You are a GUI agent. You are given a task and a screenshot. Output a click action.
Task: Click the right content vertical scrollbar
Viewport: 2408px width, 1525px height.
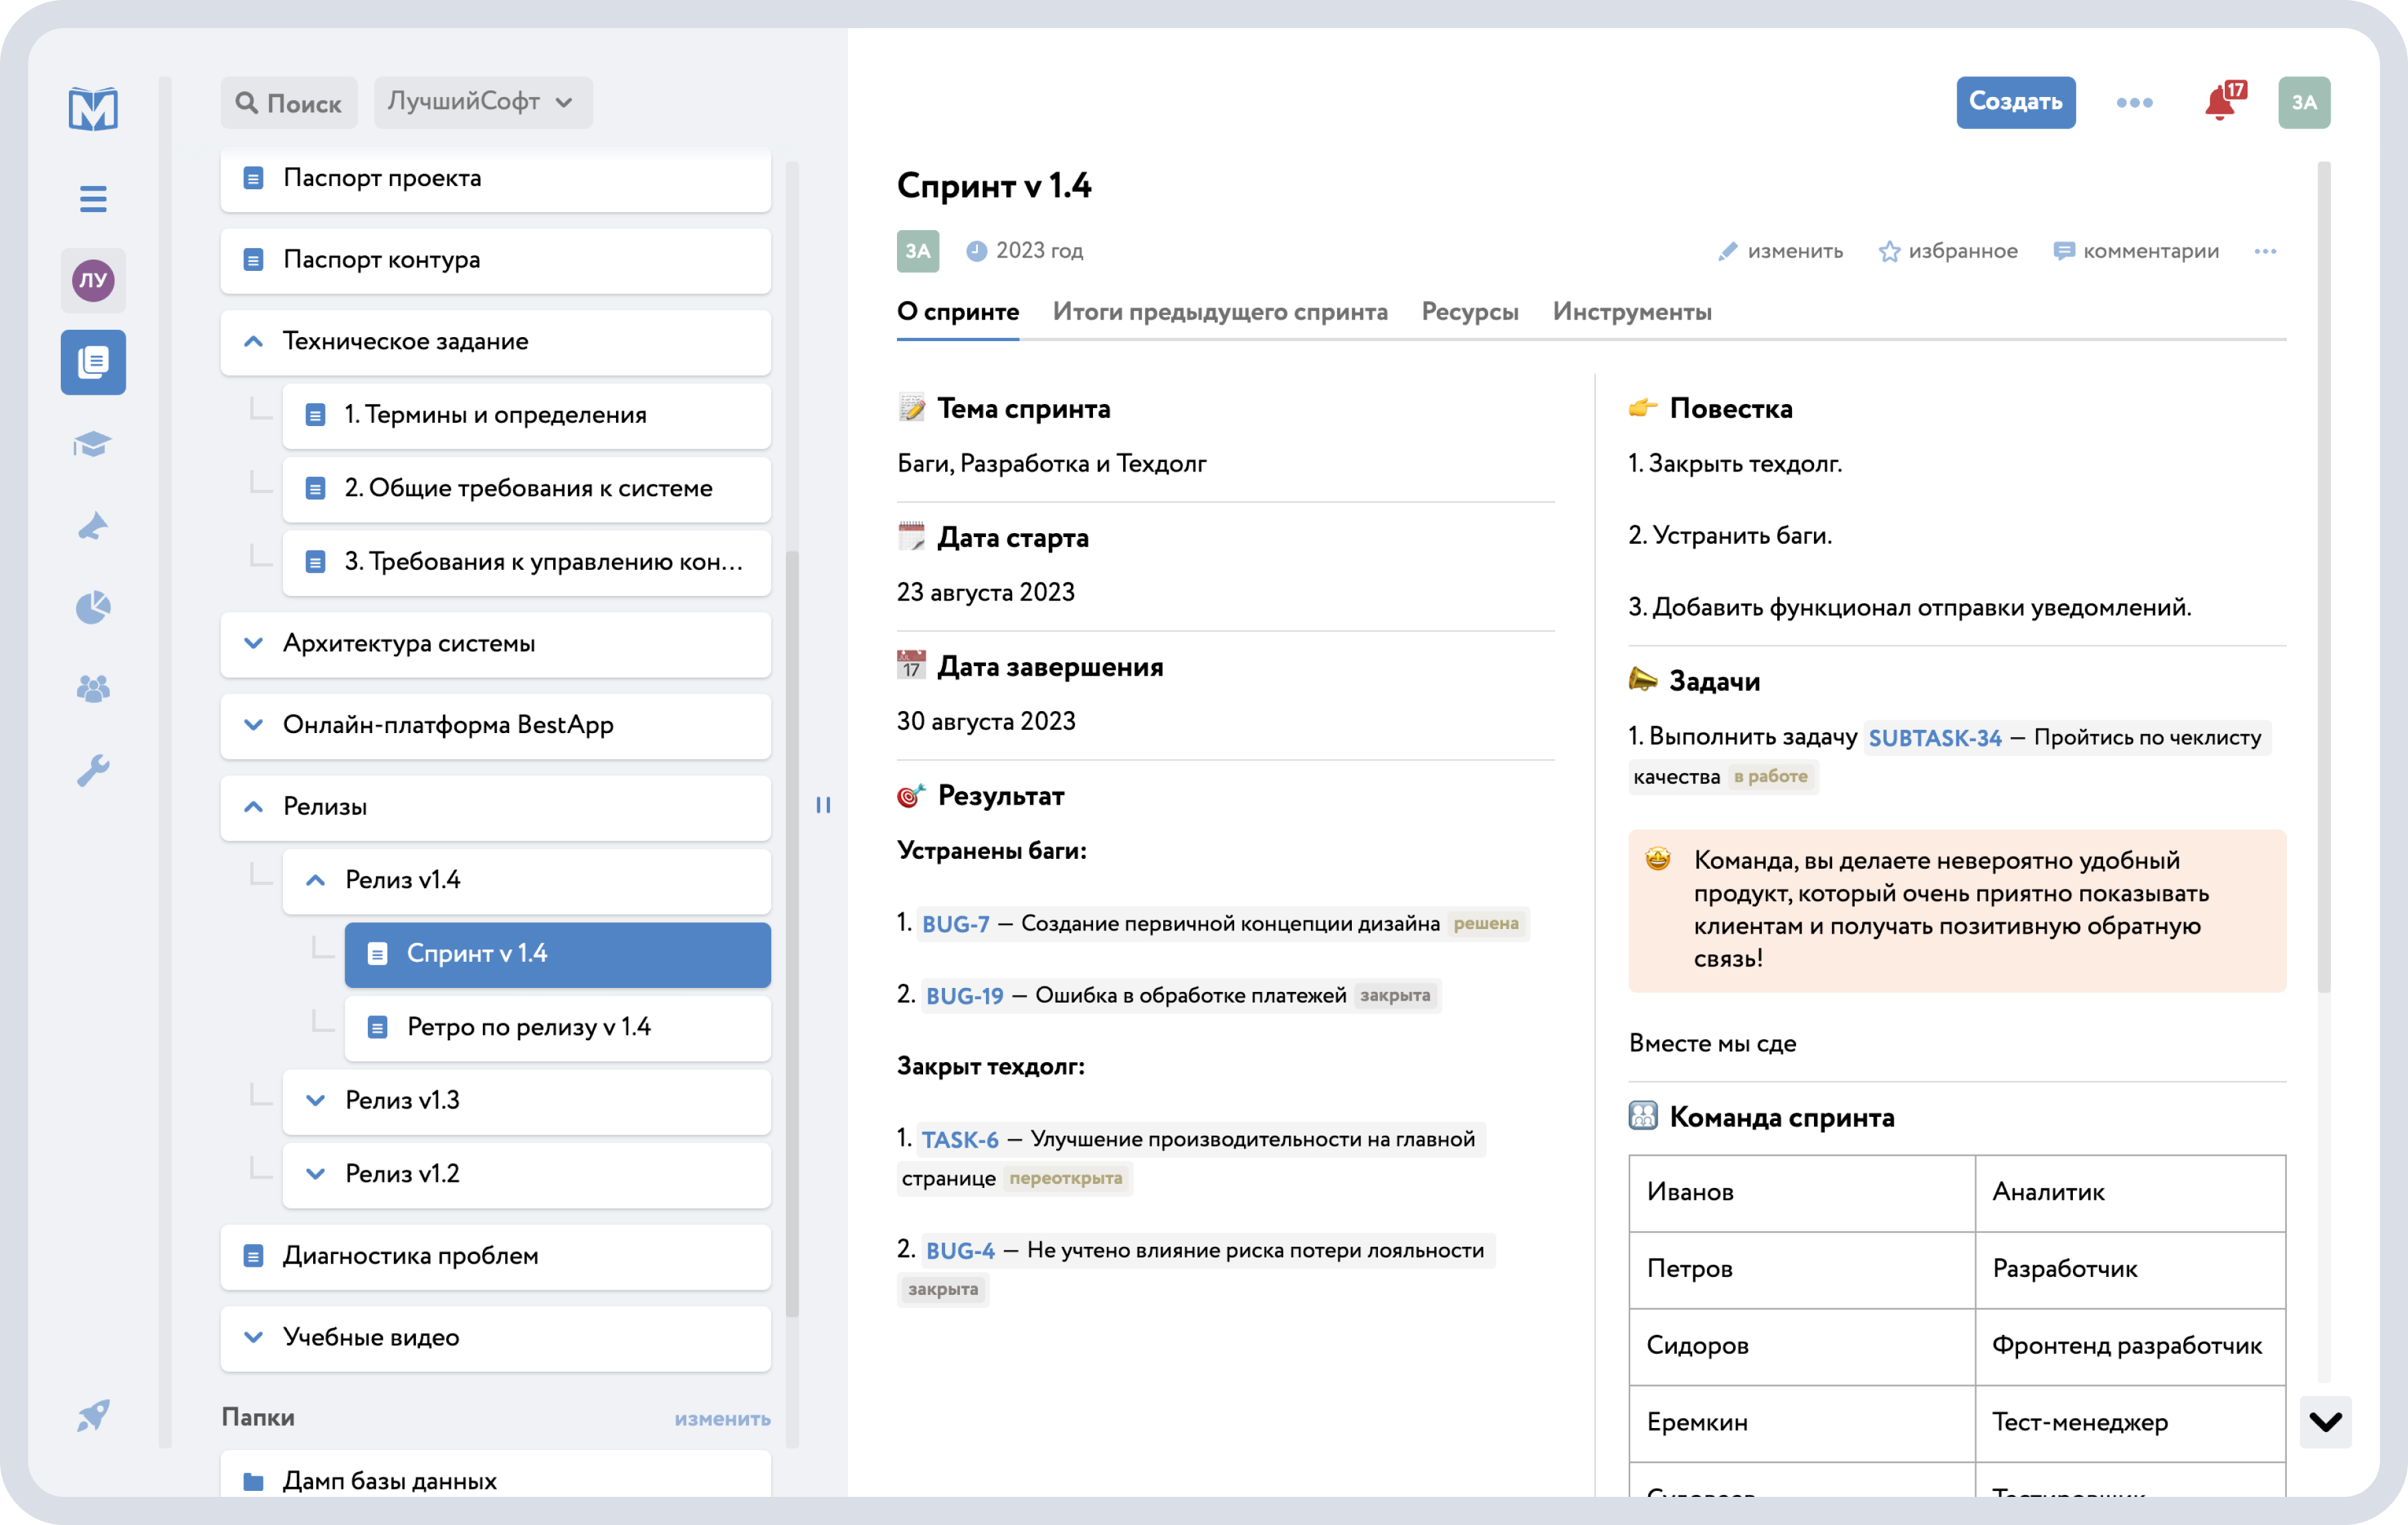[2323, 576]
